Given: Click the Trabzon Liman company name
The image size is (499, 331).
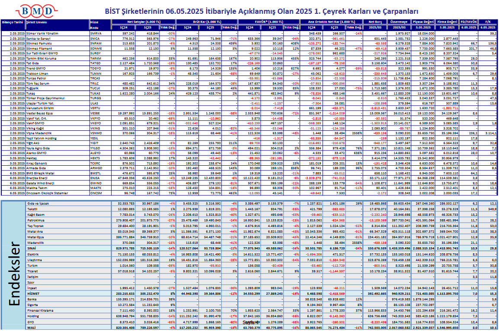Looking at the screenshot, I should (x=37, y=73).
